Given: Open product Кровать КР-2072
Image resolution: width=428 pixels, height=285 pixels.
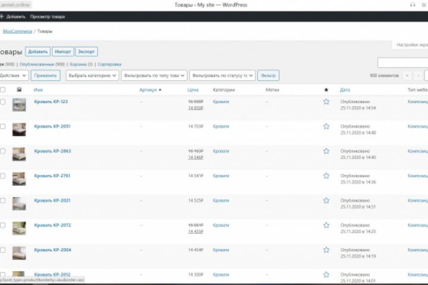Looking at the screenshot, I should point(52,225).
